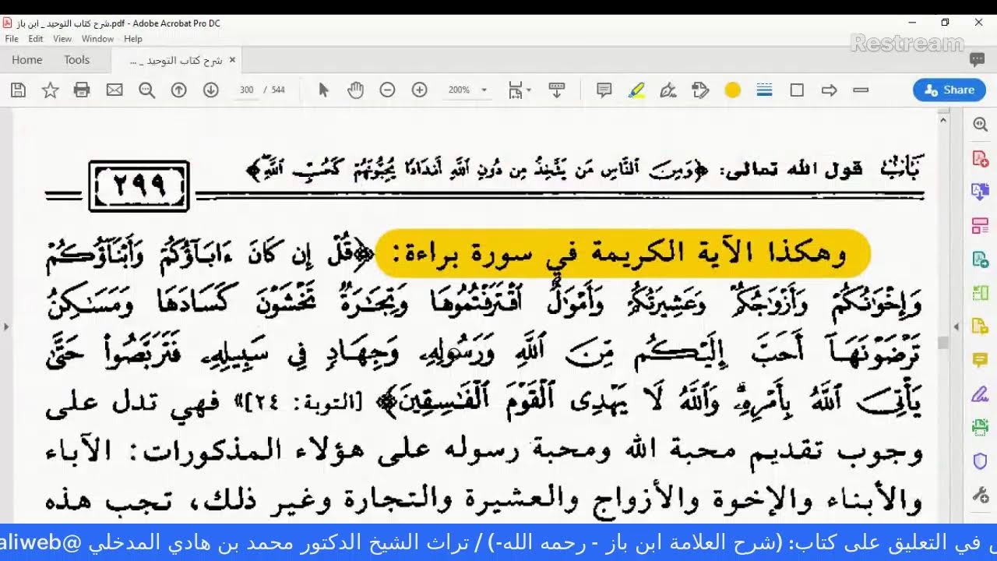This screenshot has height=561, width=997.
Task: Open the Protect shield tool
Action: click(980, 460)
